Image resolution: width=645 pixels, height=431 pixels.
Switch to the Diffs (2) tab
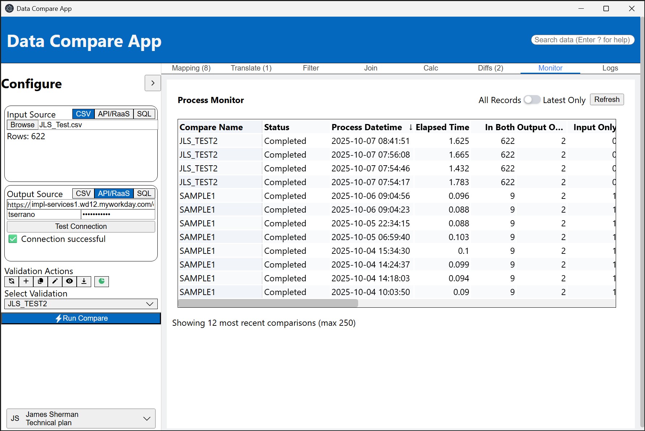click(x=490, y=68)
